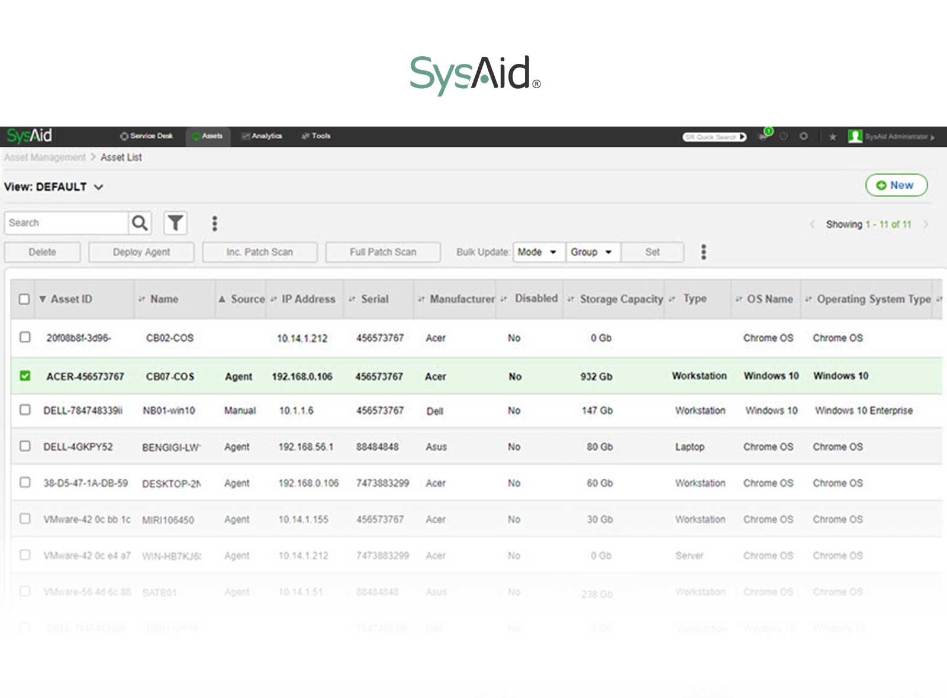Open the notifications bell with badge
The image size is (947, 698).
(x=763, y=136)
